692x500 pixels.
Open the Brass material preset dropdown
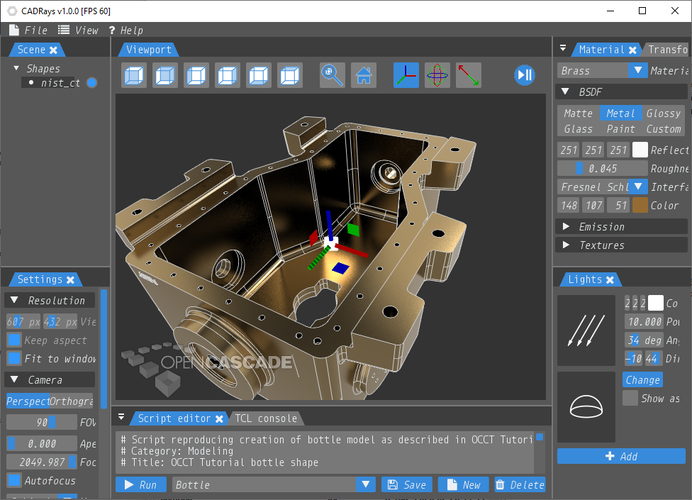[x=638, y=70]
